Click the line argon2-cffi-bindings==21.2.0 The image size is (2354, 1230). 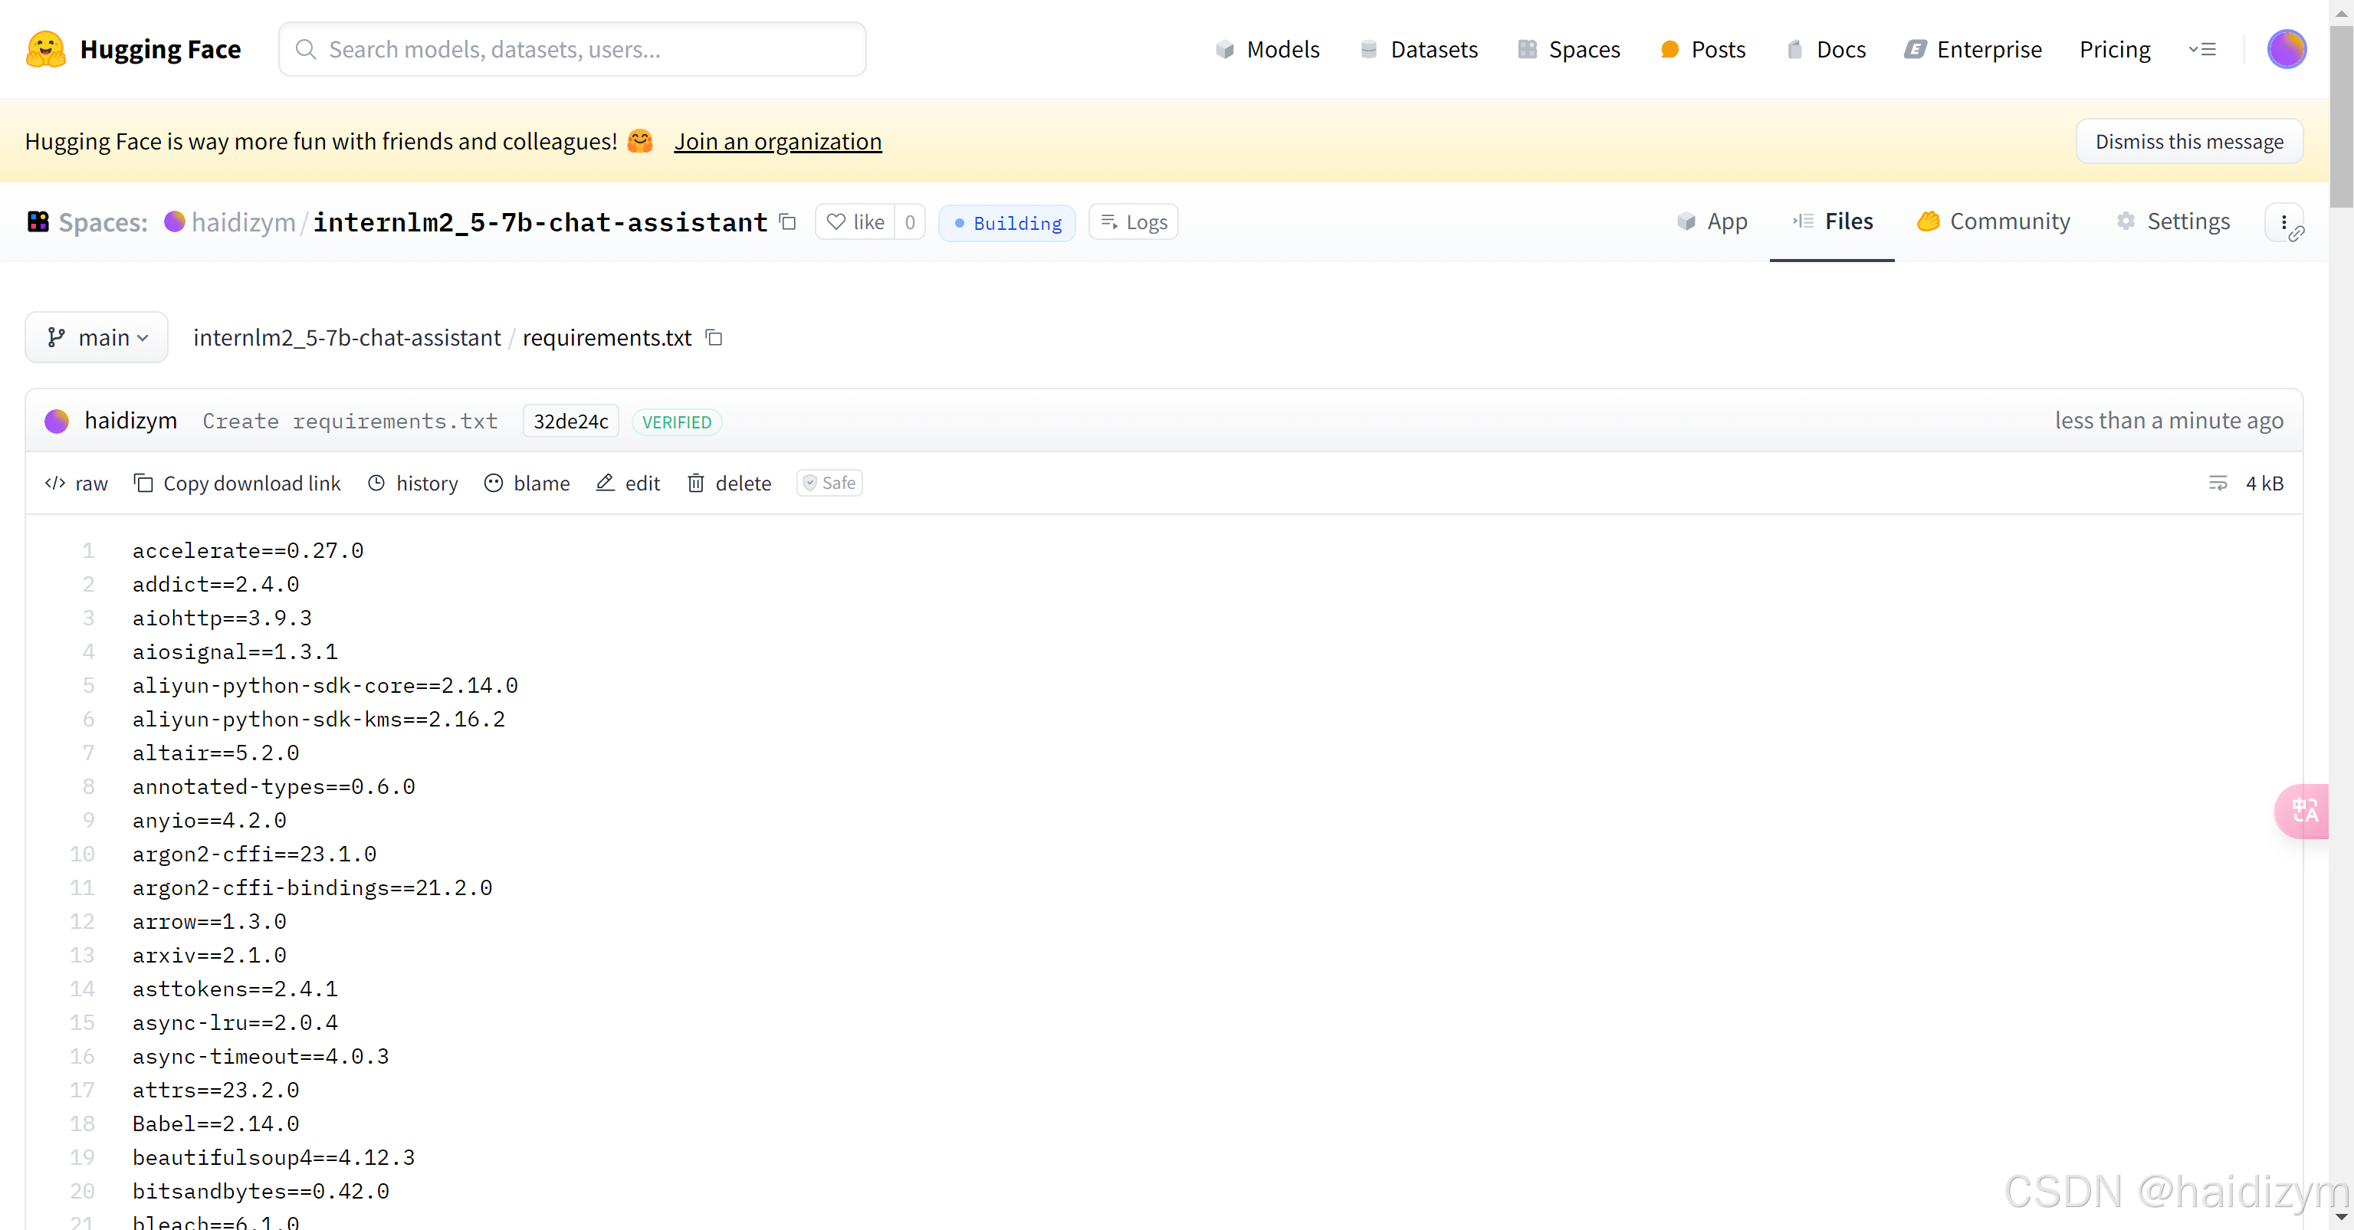click(313, 887)
